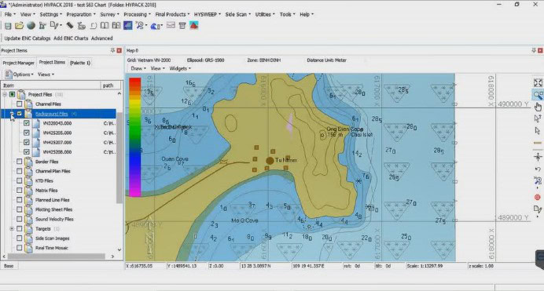Click the rotate page icon in toolbar
The height and width of the screenshot is (291, 544).
click(93, 26)
